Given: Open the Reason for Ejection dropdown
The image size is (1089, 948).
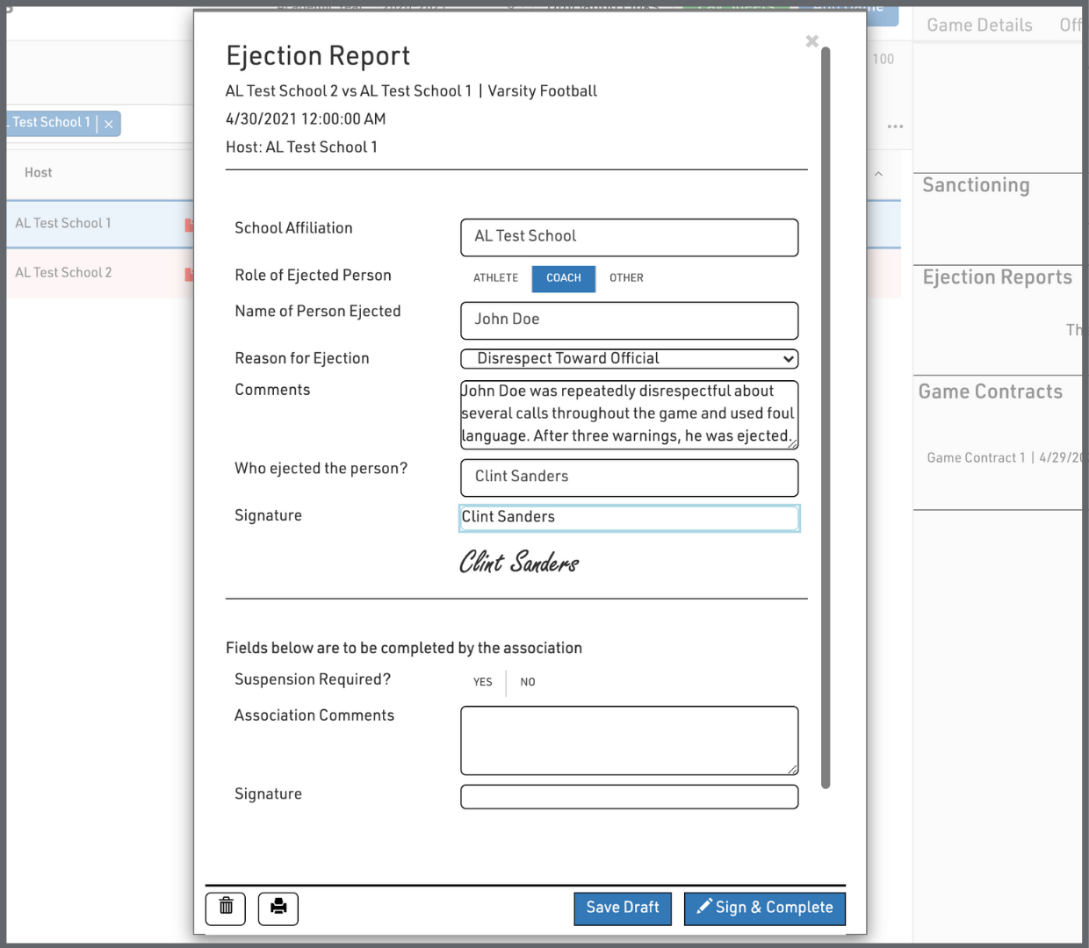Looking at the screenshot, I should pyautogui.click(x=629, y=359).
